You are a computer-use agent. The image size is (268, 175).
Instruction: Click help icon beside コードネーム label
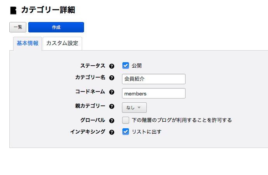(112, 92)
